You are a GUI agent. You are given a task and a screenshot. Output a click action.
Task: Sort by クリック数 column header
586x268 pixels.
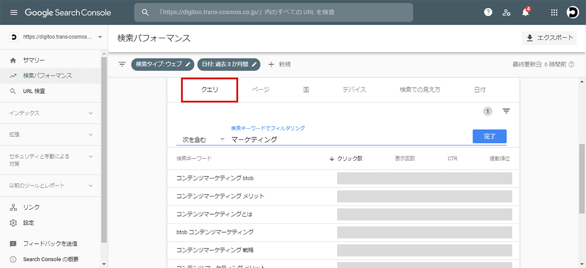click(x=346, y=158)
